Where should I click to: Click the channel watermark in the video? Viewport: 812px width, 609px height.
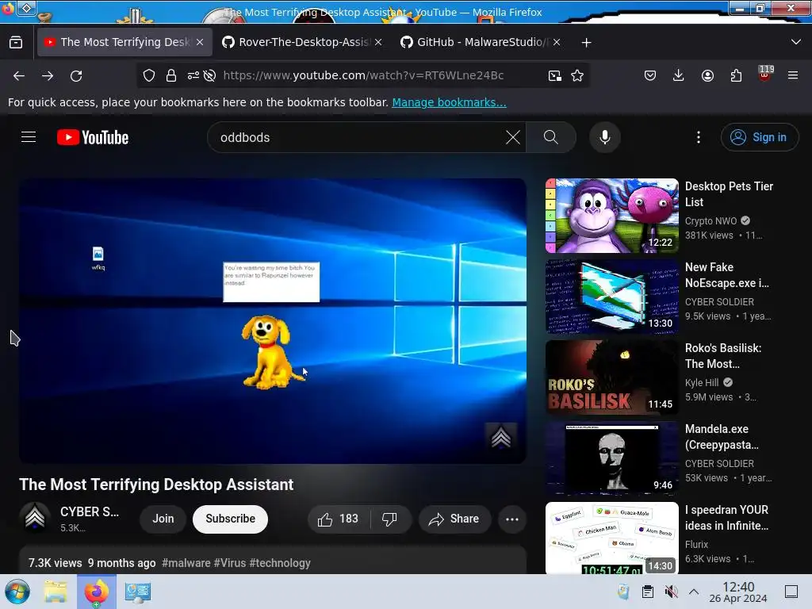(501, 438)
